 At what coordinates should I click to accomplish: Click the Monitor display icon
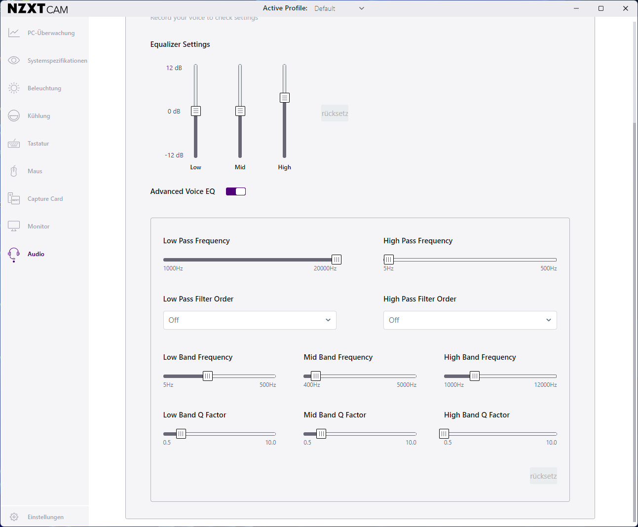14,226
